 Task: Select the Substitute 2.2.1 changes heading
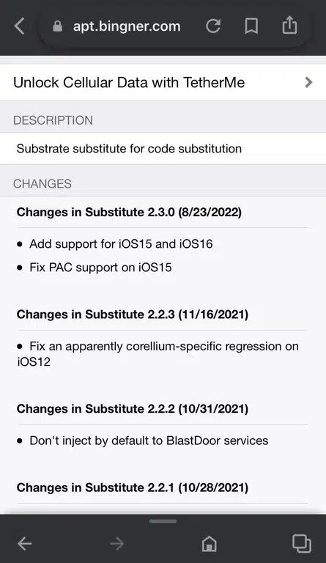pos(133,487)
